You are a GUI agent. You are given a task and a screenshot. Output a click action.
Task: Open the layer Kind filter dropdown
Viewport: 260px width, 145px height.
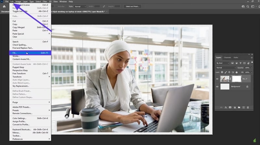point(223,63)
